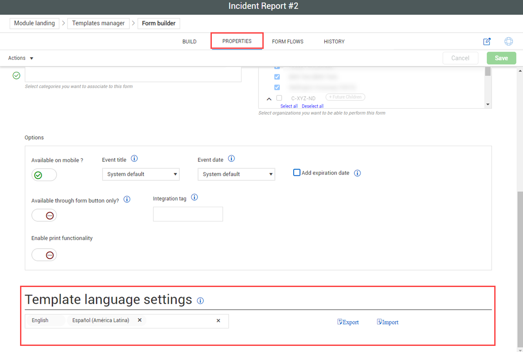Uncheck the checkbox directly above C-XYZ-ND
Viewport: 523px width, 352px height.
277,87
